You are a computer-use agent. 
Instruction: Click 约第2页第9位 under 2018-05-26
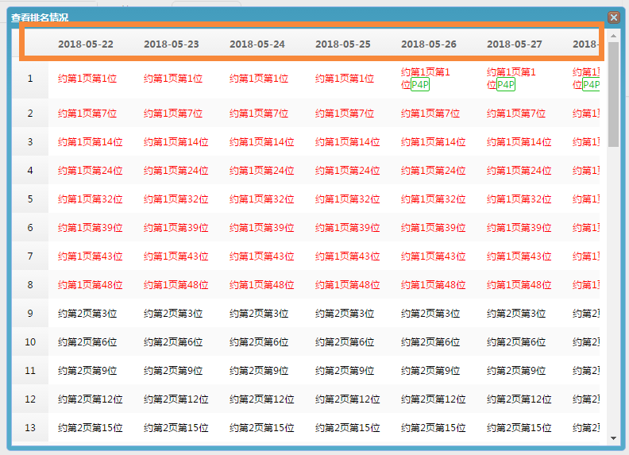click(430, 371)
